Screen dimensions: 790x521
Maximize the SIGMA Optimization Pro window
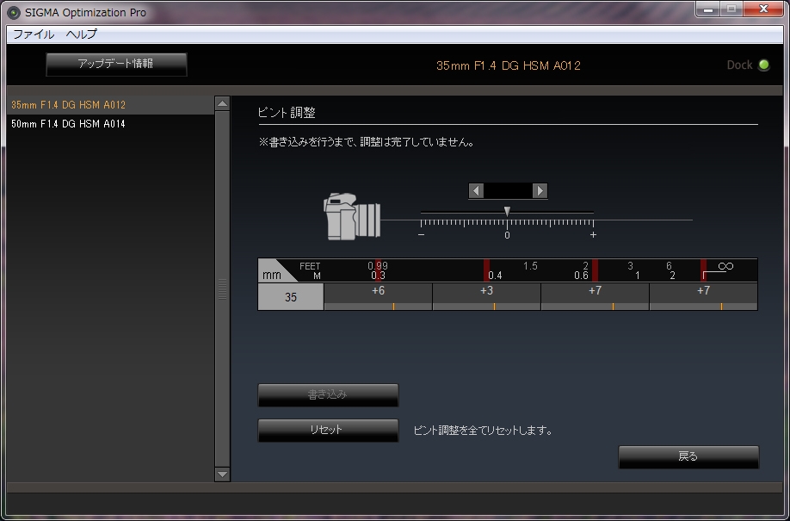tap(731, 9)
